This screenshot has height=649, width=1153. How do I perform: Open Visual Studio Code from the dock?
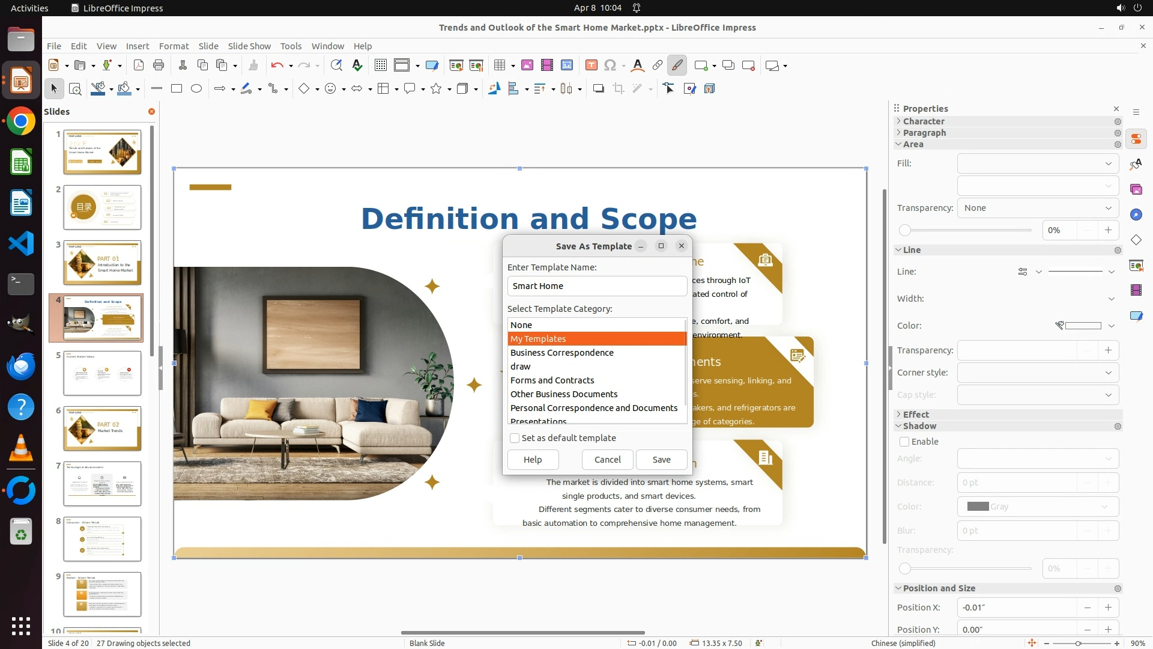(21, 244)
